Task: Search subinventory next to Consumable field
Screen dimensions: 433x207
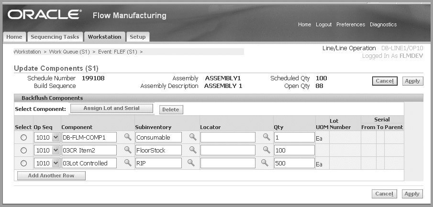Action: click(x=193, y=137)
